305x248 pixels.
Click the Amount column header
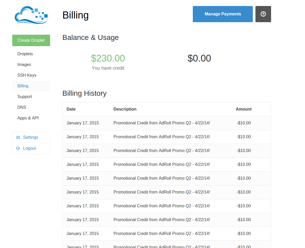point(243,109)
